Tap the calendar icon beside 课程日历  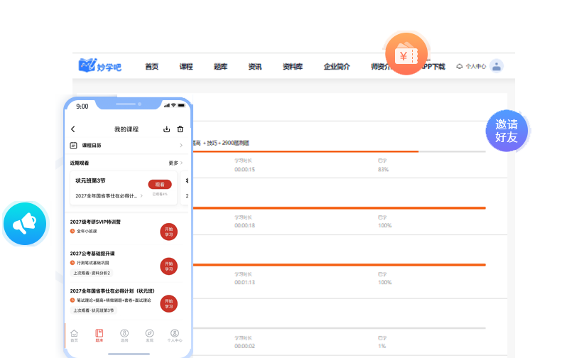(73, 146)
